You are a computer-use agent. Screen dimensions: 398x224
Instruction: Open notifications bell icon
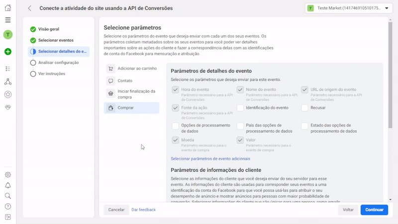[7, 186]
